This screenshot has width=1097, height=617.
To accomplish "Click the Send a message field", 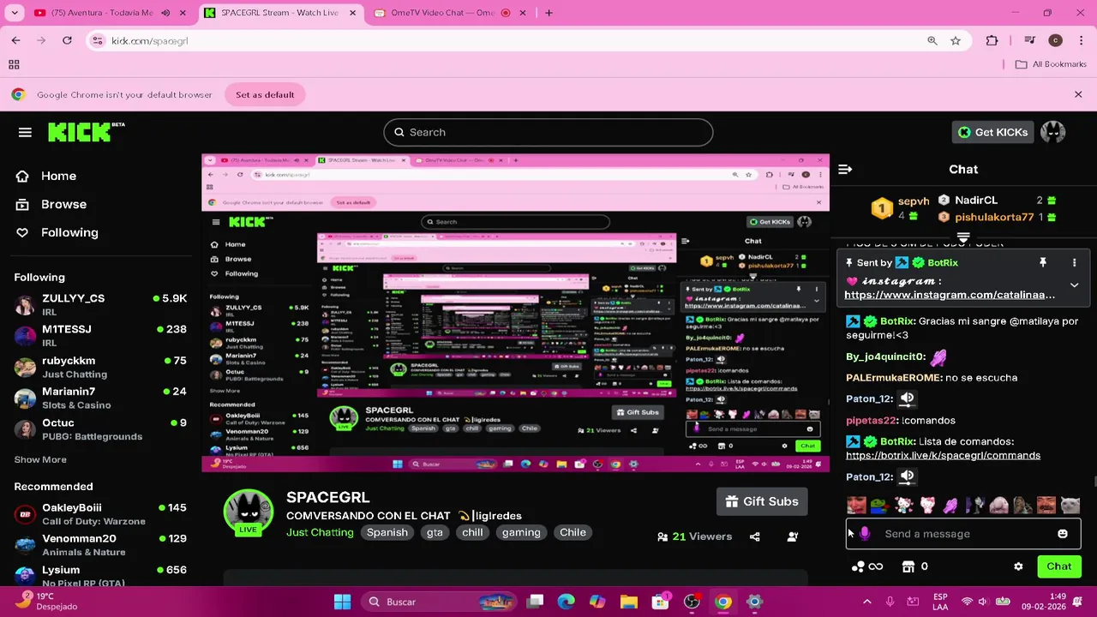I will coord(962,534).
